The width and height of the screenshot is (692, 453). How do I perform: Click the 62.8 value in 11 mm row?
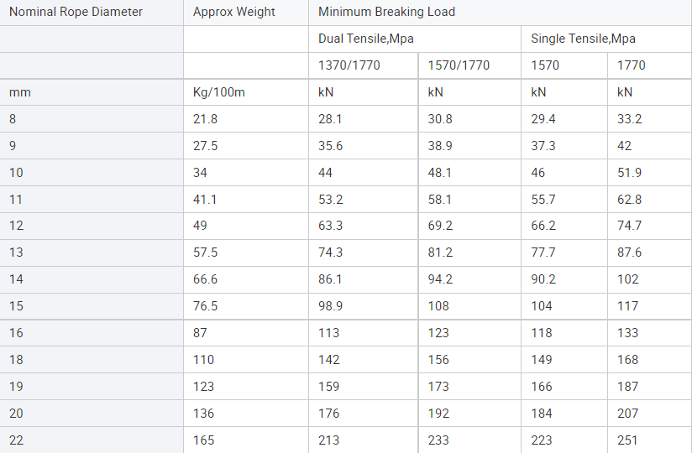pyautogui.click(x=629, y=199)
